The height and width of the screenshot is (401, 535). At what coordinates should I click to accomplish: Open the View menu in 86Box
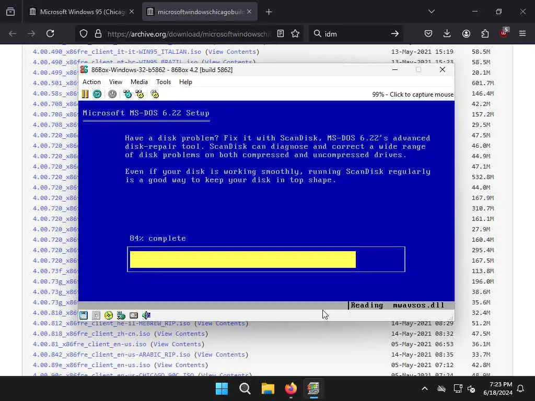point(115,82)
